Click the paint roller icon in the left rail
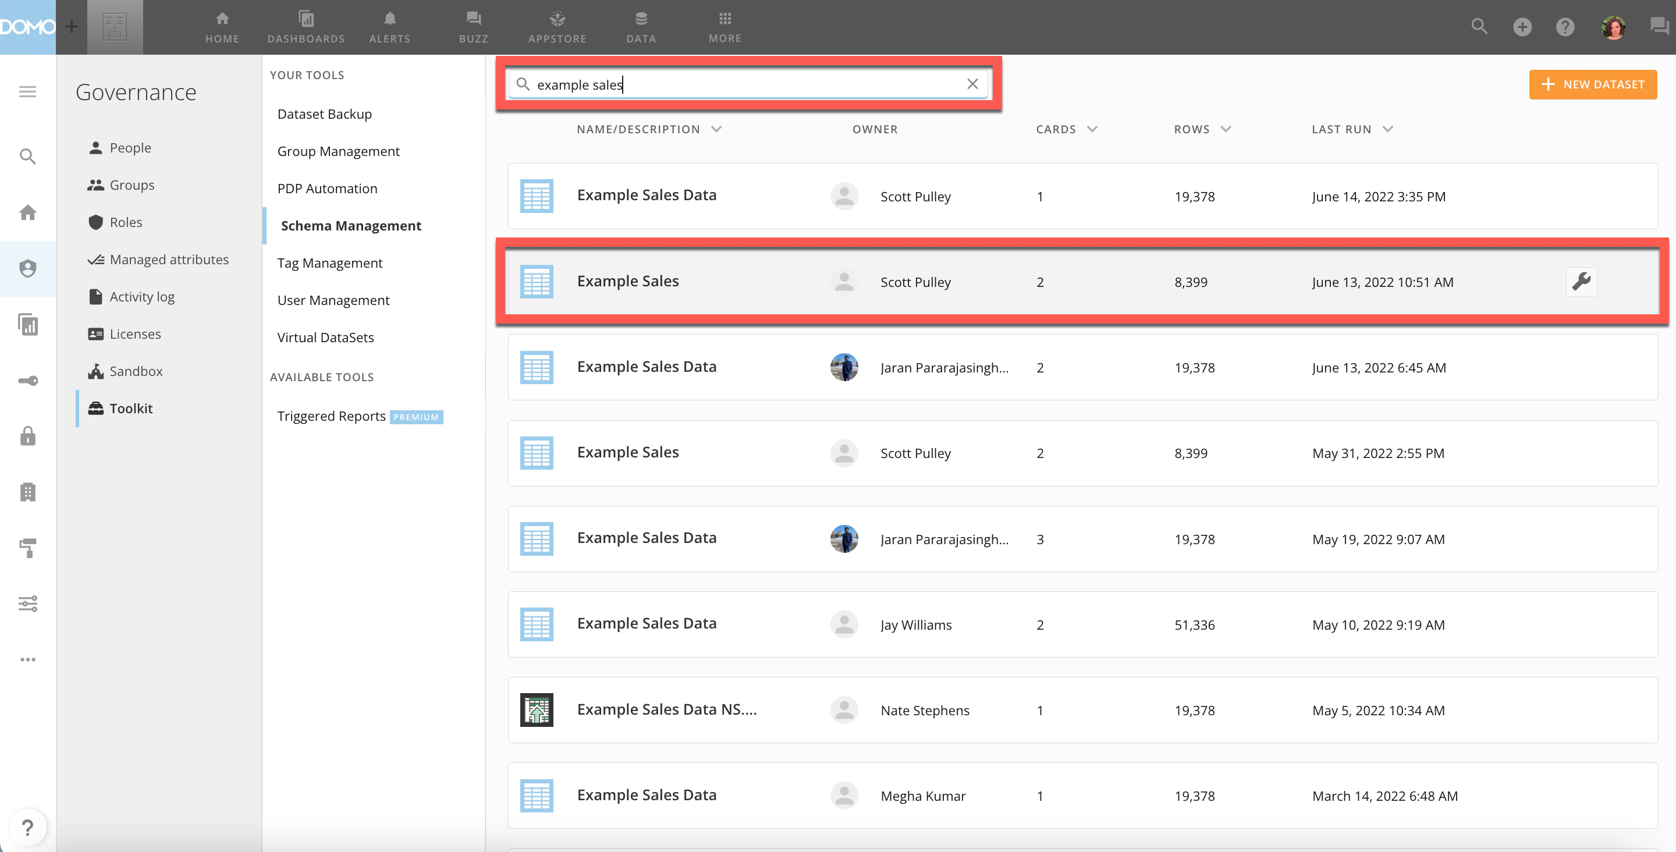The image size is (1676, 852). (x=28, y=548)
